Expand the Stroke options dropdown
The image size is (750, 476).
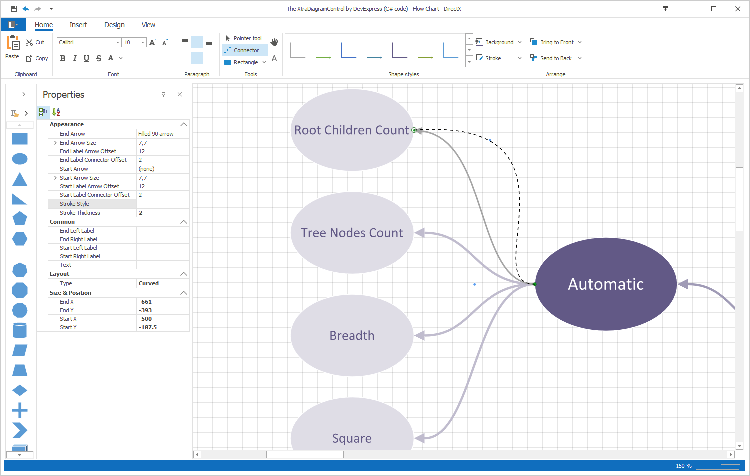tap(520, 58)
